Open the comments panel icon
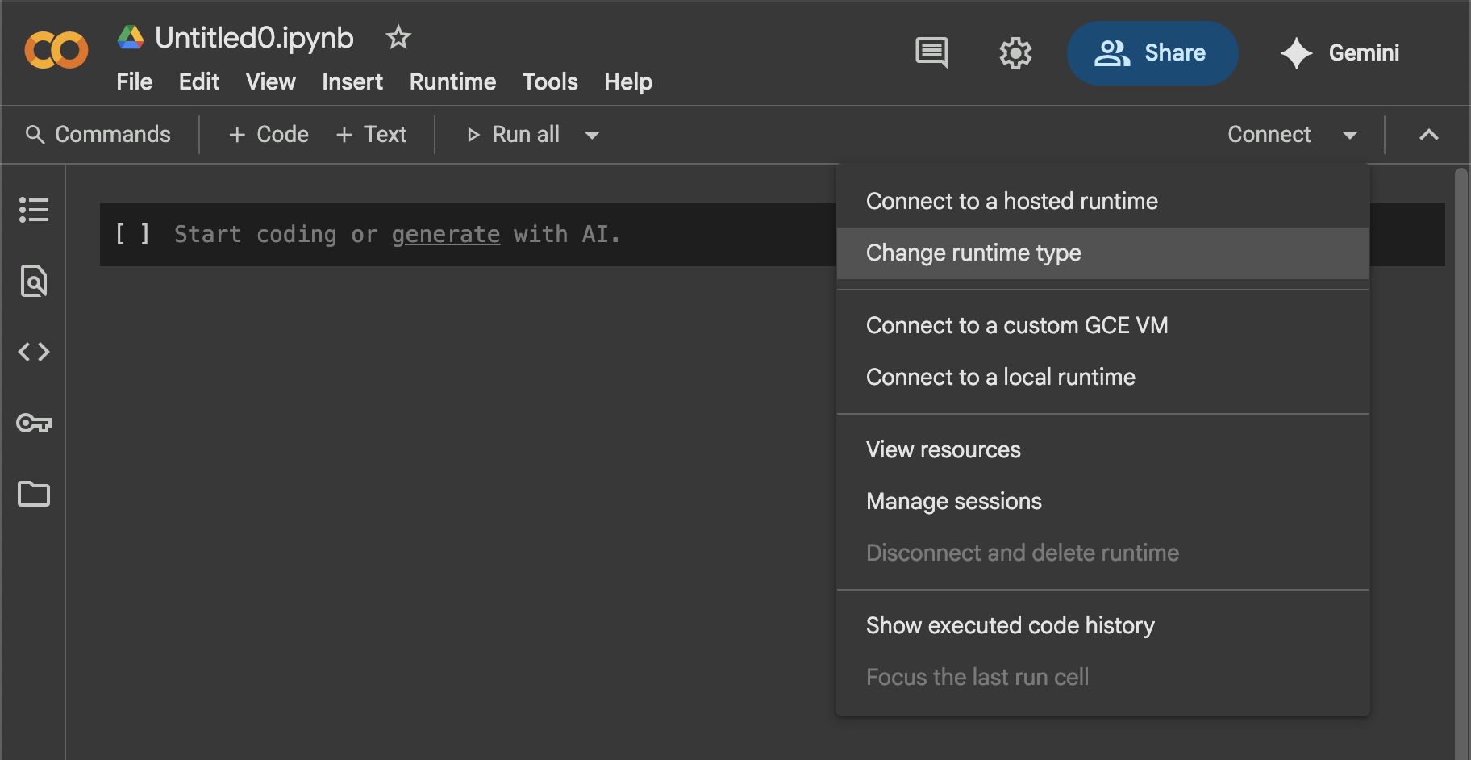 click(931, 53)
